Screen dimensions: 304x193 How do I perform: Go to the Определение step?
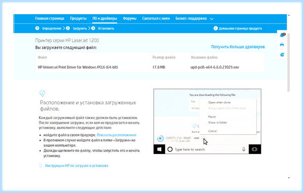52,28
